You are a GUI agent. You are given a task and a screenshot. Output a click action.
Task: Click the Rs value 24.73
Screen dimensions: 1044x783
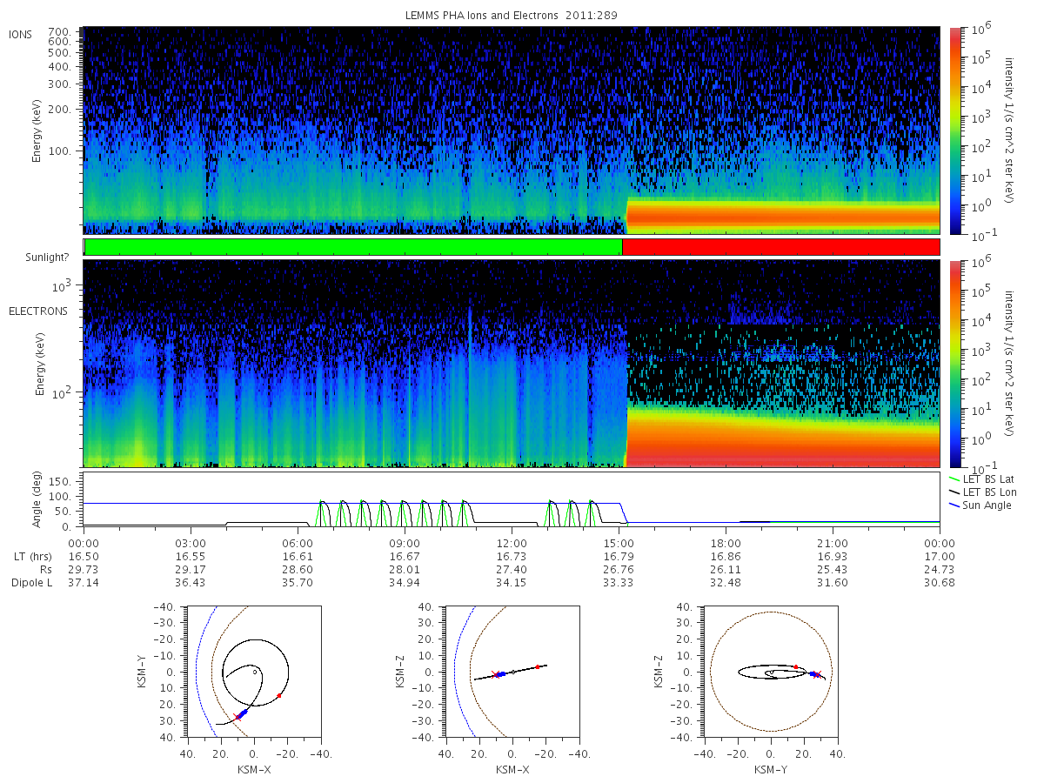point(940,569)
